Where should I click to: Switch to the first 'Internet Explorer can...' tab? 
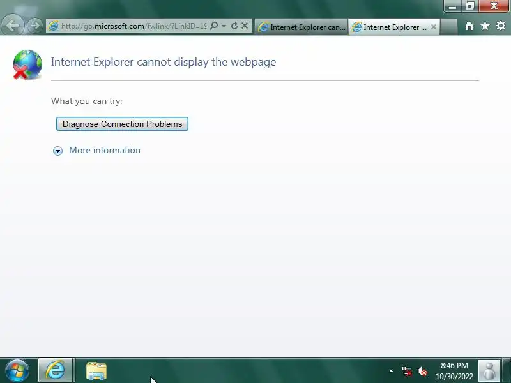[x=301, y=27]
